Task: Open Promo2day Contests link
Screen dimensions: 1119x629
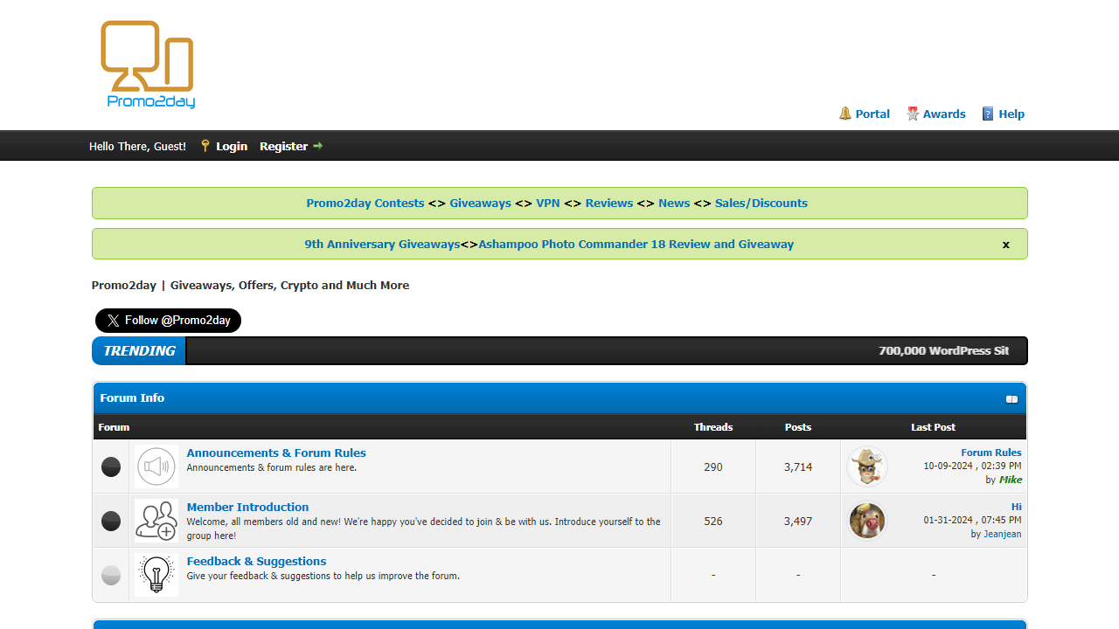Action: [365, 203]
